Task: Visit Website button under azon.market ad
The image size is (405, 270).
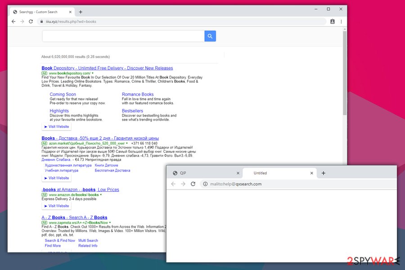Action: click(57, 178)
